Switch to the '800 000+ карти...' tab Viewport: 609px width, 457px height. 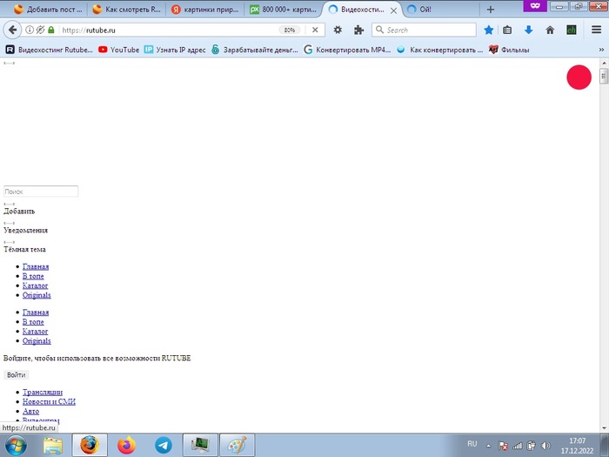283,10
